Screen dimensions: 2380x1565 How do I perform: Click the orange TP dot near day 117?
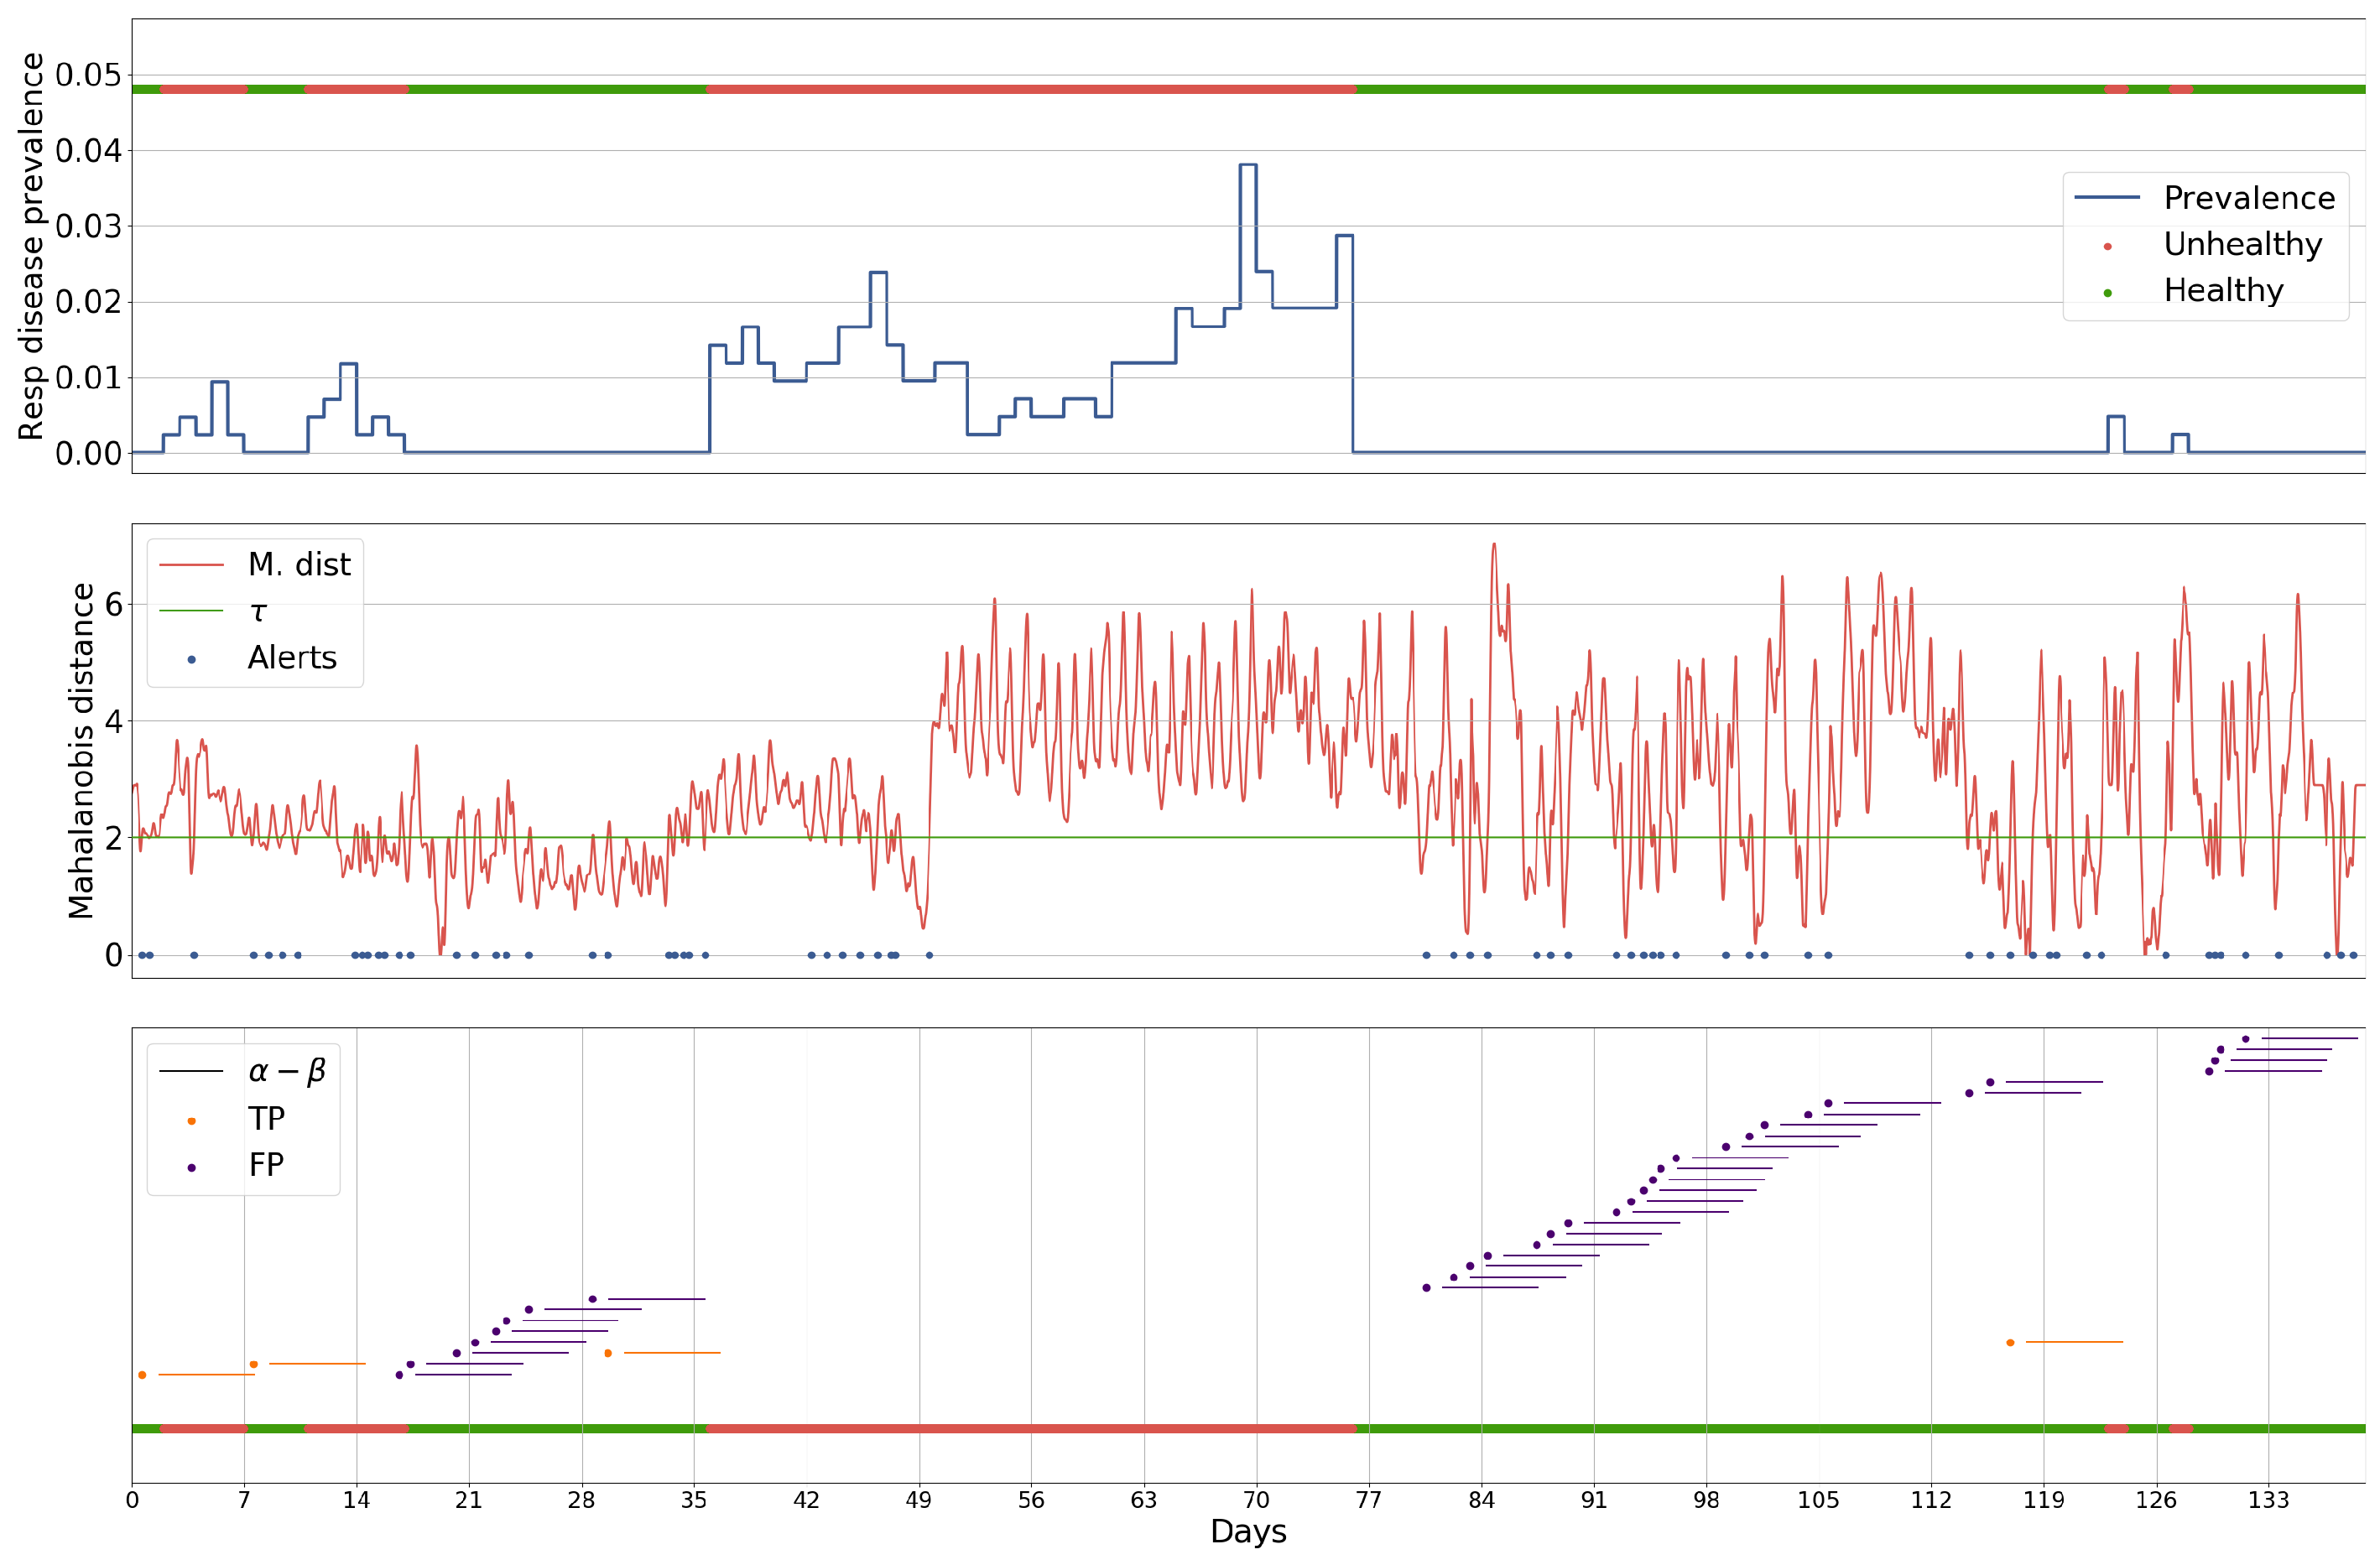[2010, 1342]
